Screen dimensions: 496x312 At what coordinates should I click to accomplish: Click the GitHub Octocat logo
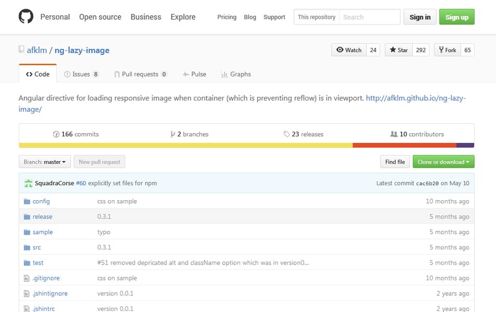coord(26,17)
